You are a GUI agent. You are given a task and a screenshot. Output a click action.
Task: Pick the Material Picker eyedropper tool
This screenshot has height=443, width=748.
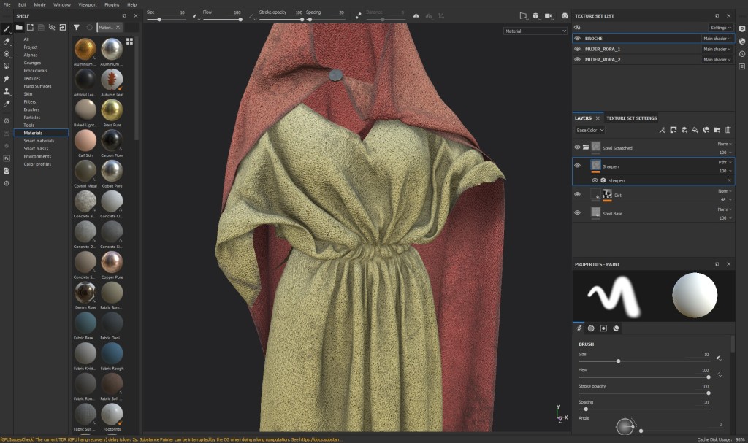7,104
